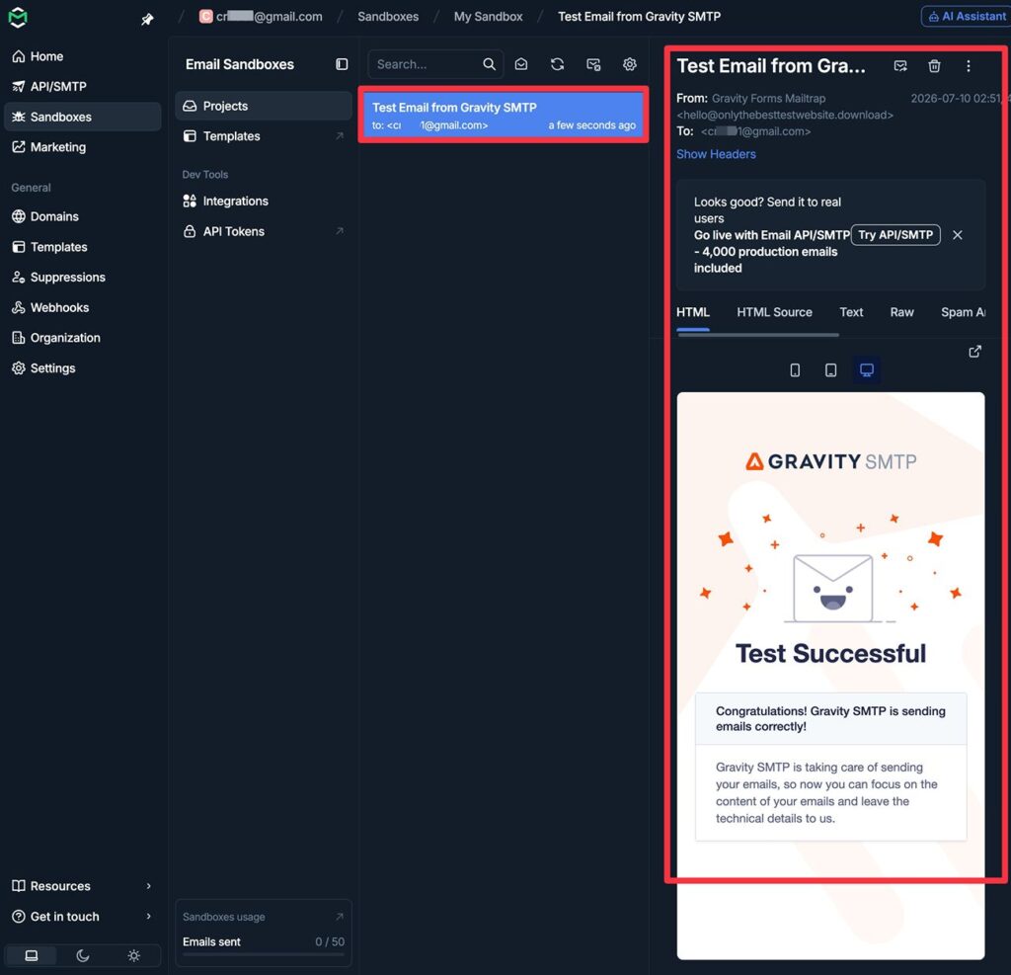Click the account email breadcrumb
This screenshot has width=1011, height=975.
point(261,17)
